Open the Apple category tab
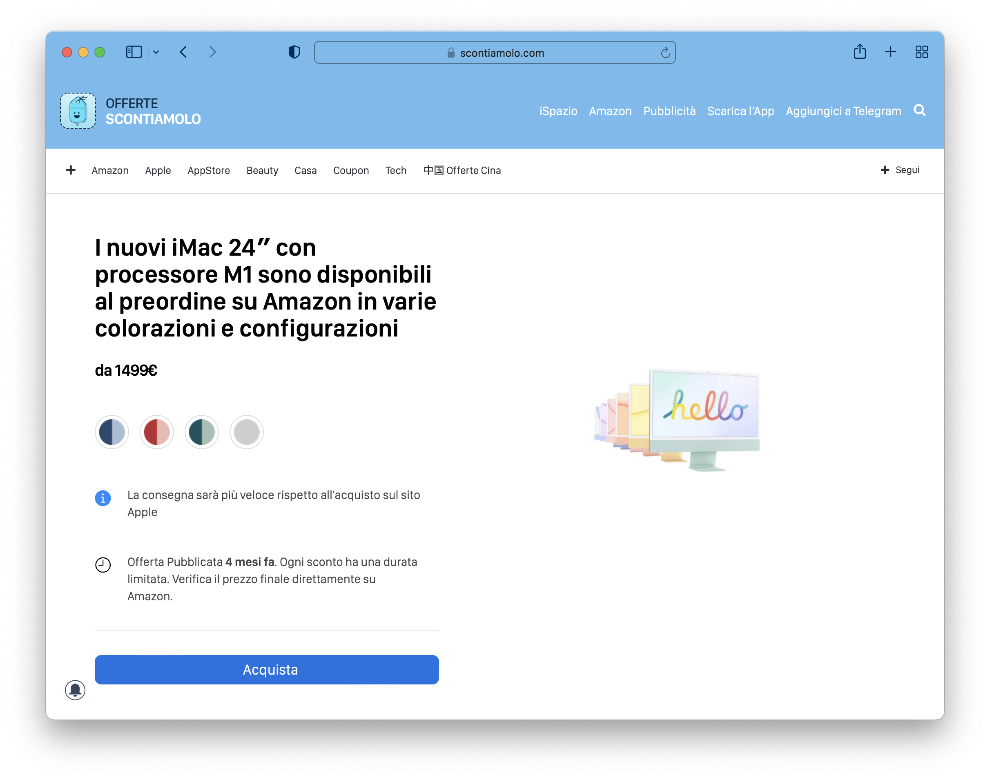The width and height of the screenshot is (990, 780). [158, 170]
